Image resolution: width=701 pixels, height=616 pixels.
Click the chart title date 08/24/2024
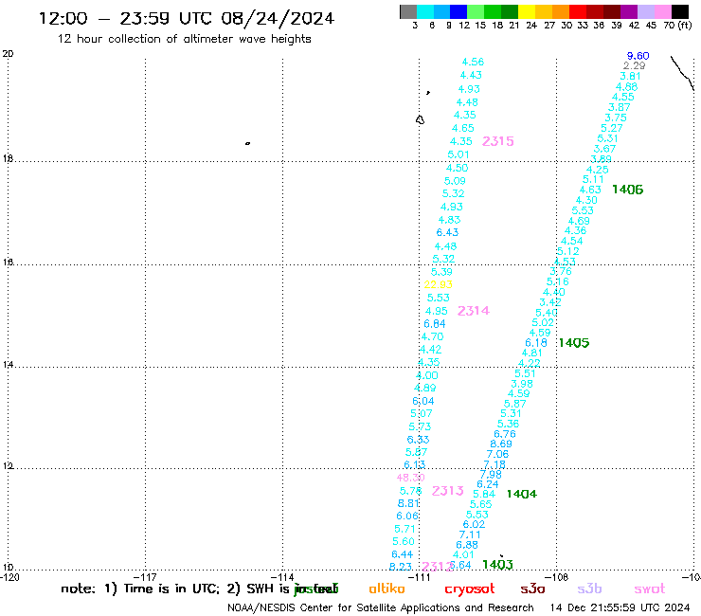278,18
